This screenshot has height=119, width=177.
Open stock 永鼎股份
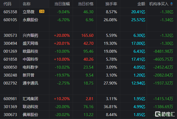30,20
